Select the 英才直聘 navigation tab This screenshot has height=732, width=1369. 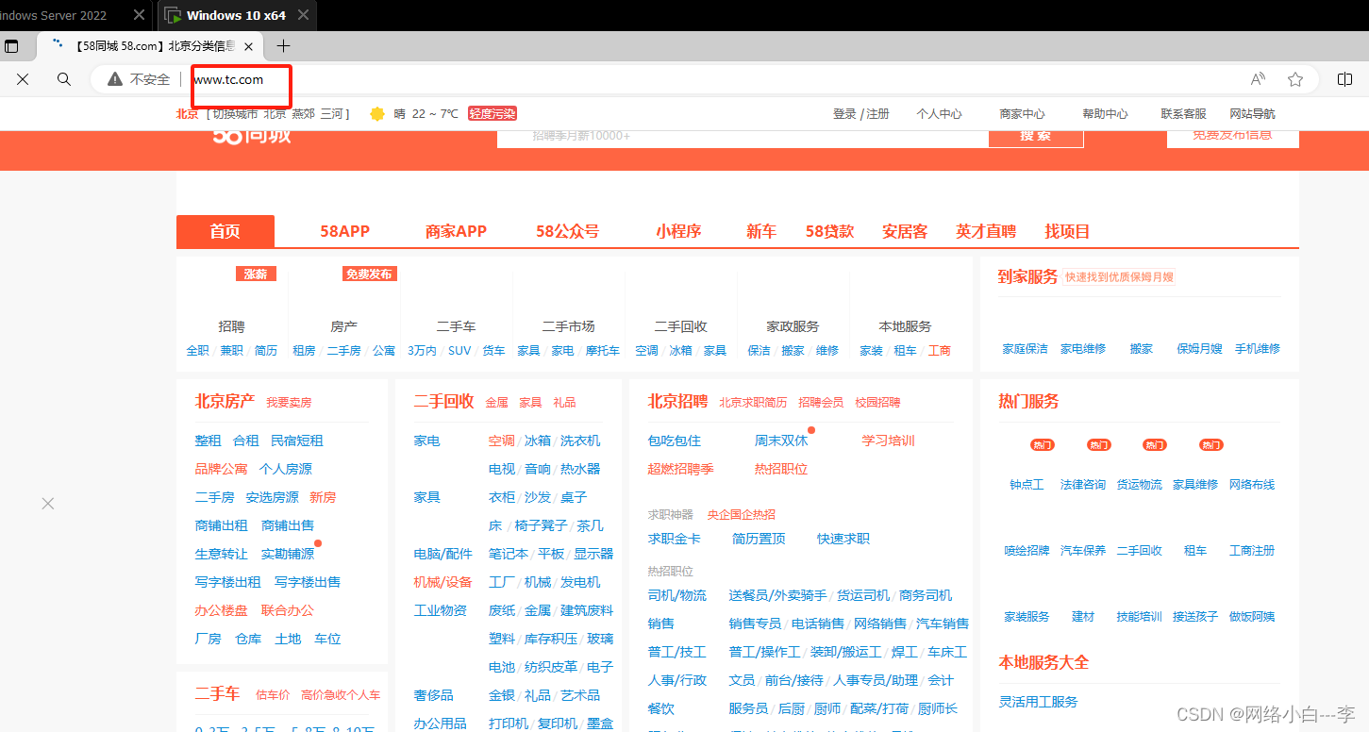(x=986, y=231)
